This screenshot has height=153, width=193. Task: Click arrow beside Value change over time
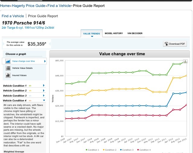45,61
